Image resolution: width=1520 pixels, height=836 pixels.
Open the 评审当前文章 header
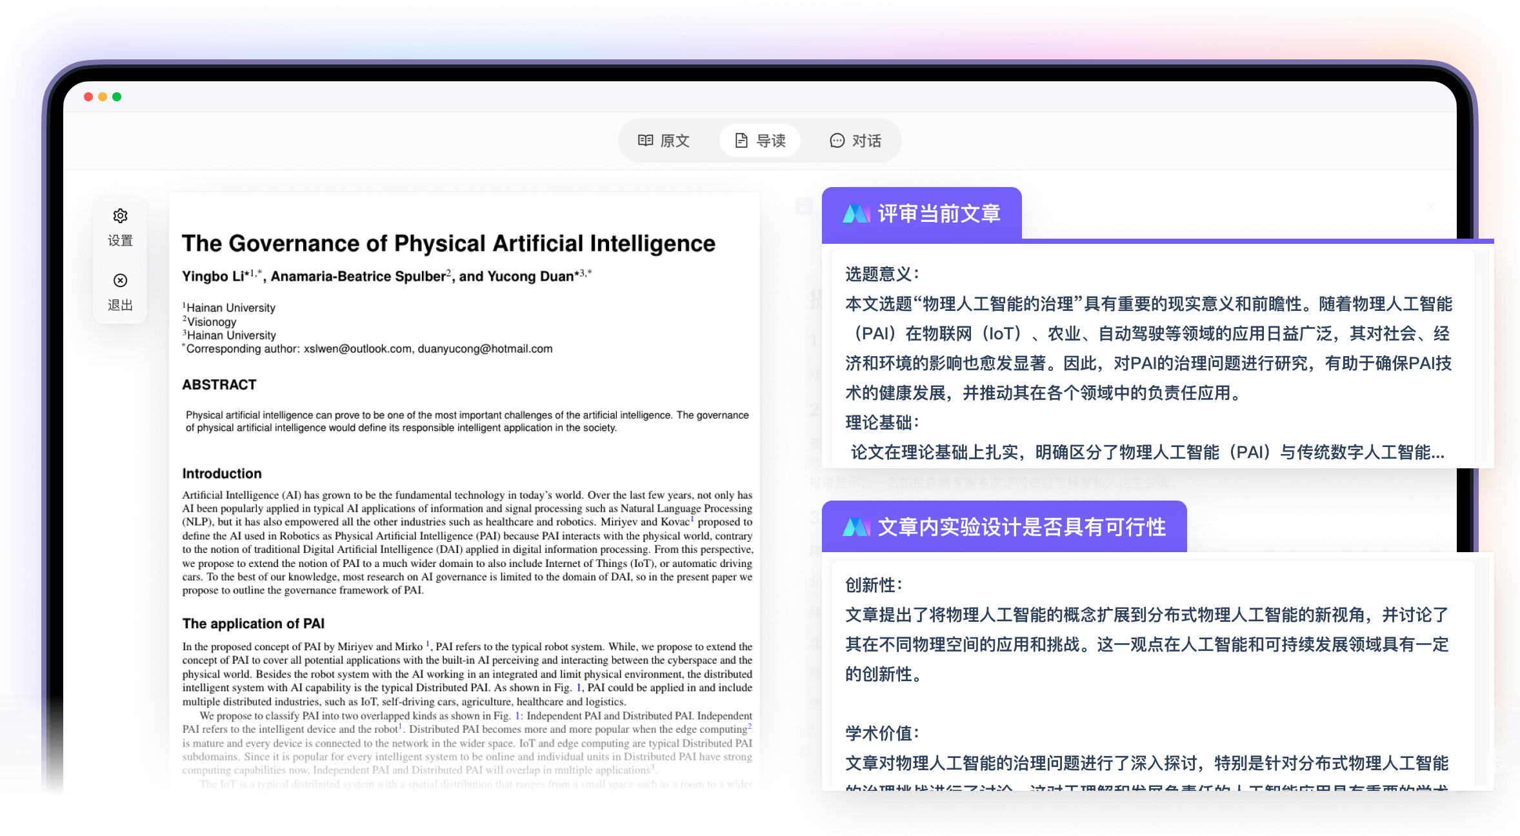pyautogui.click(x=939, y=214)
